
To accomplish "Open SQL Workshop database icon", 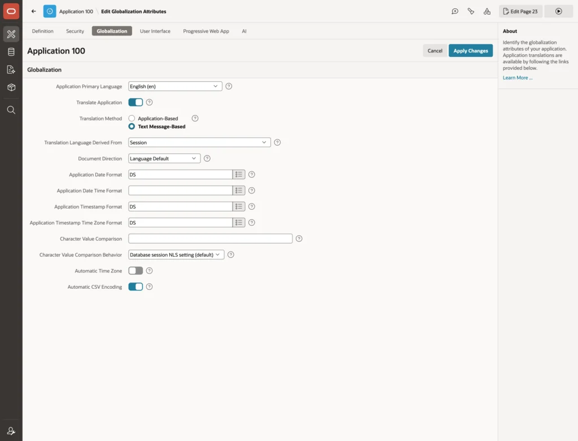I will pos(11,52).
